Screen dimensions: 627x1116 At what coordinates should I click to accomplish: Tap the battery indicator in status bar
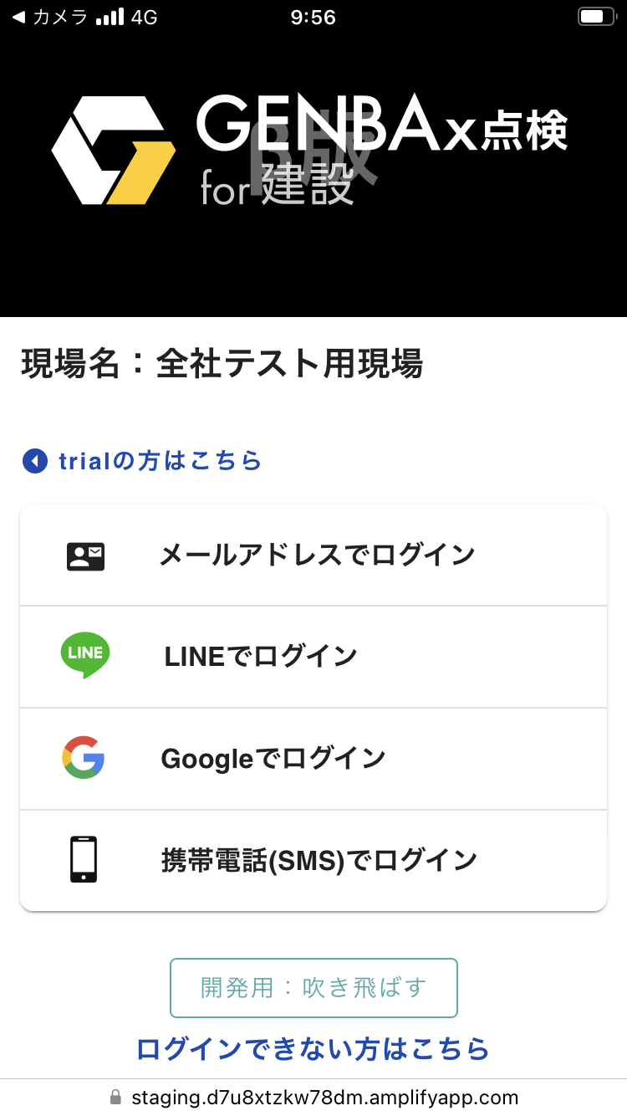tap(595, 17)
